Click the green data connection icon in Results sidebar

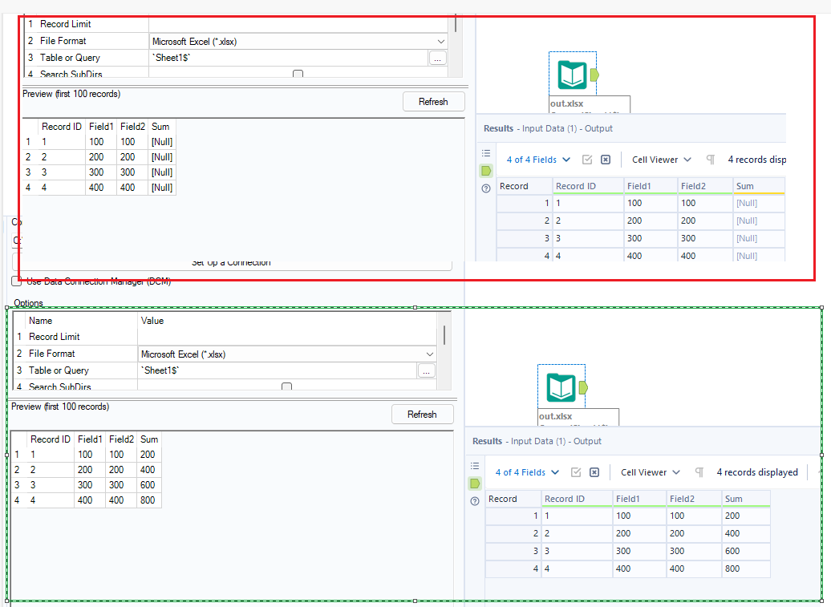[485, 170]
